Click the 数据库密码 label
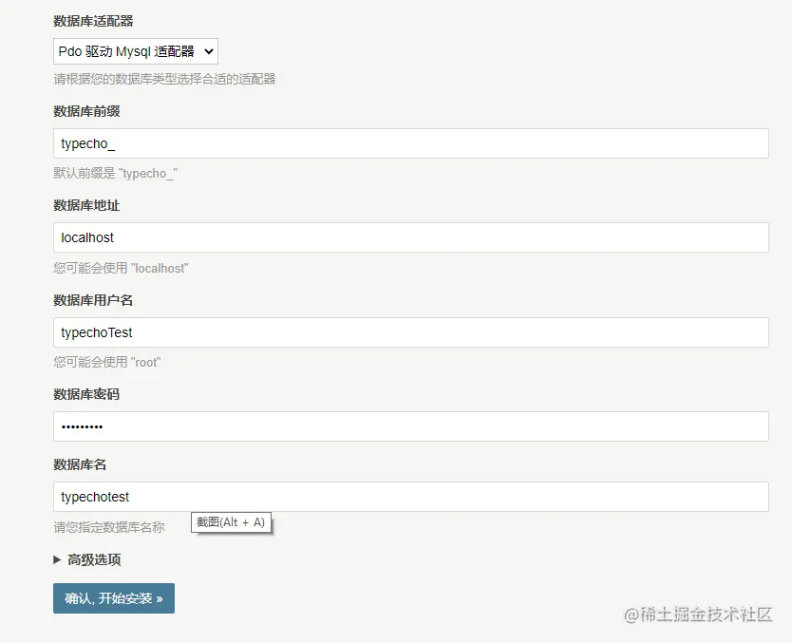Screen dimensions: 792x643 pyautogui.click(x=86, y=394)
